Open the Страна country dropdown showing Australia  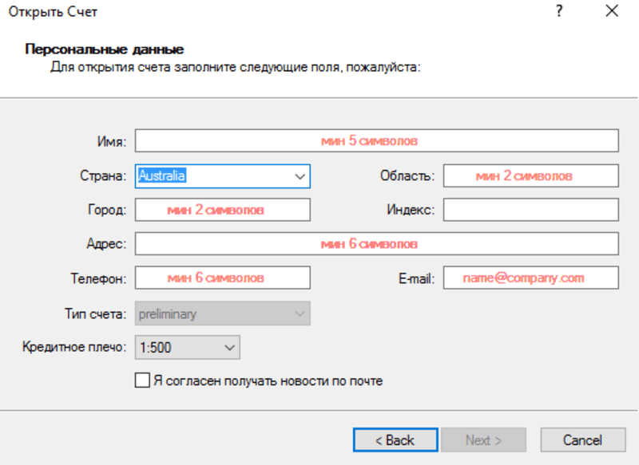223,176
